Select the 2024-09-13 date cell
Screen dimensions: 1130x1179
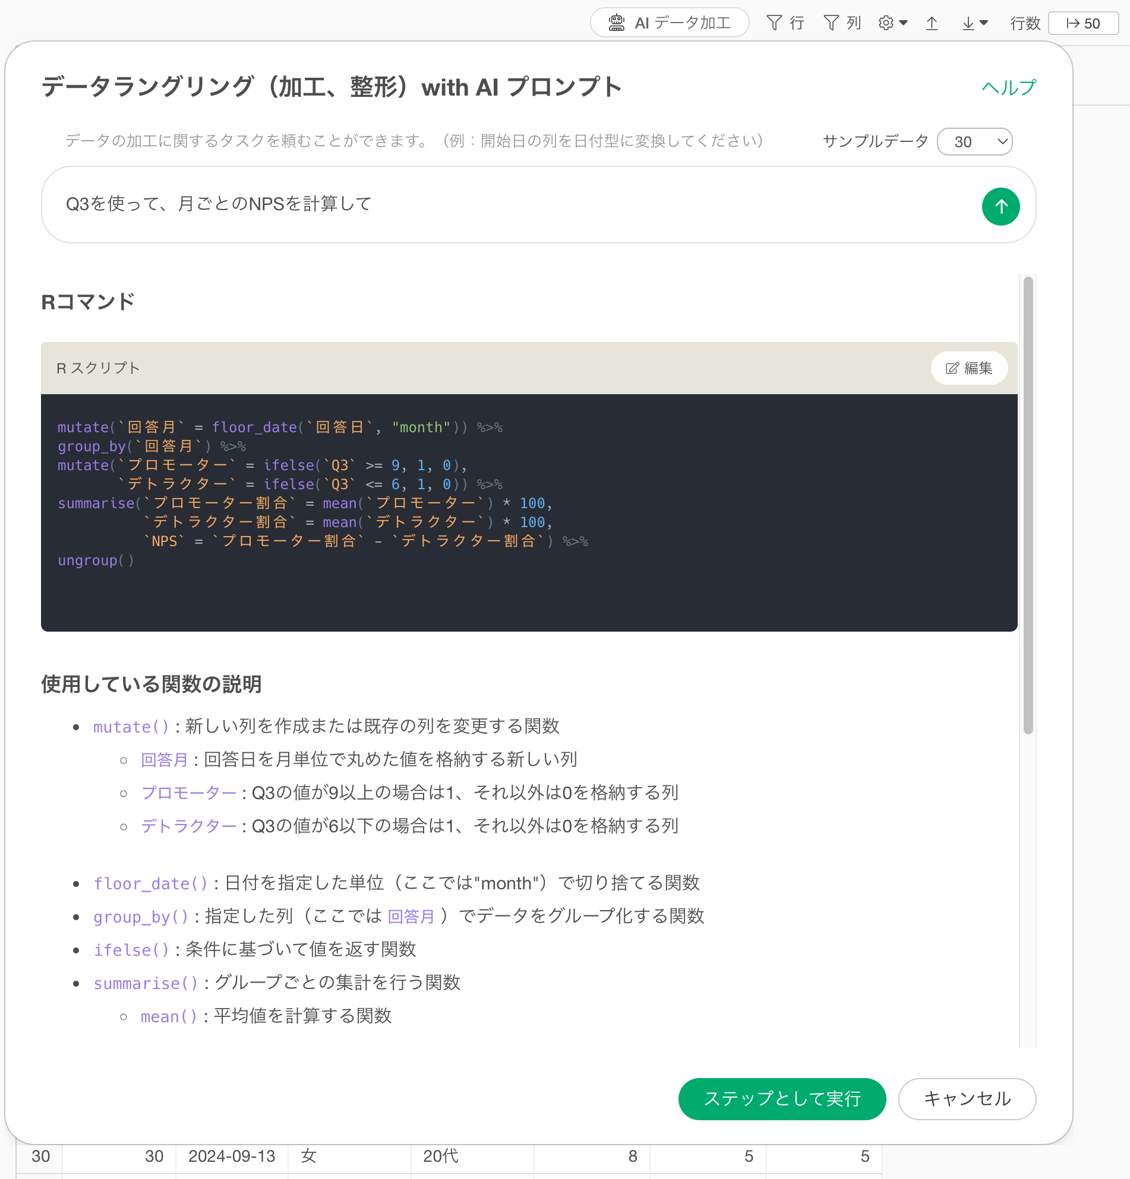231,1155
